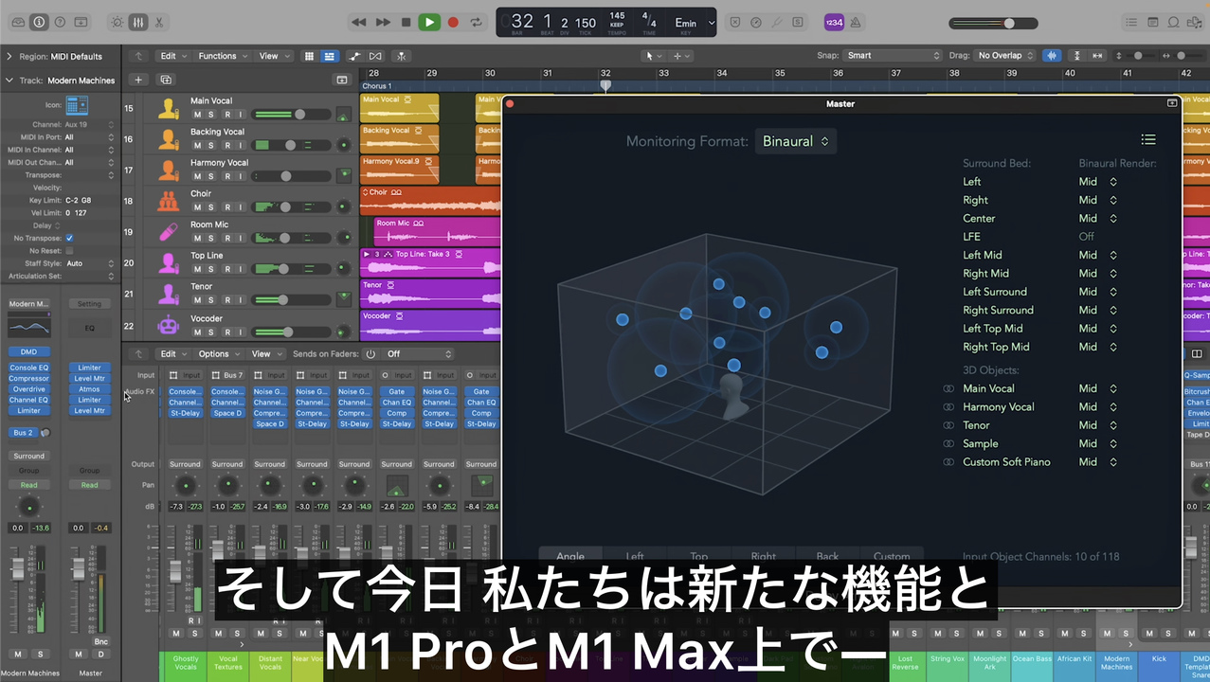The width and height of the screenshot is (1210, 682).
Task: Toggle the Cycle loop button
Action: [476, 22]
